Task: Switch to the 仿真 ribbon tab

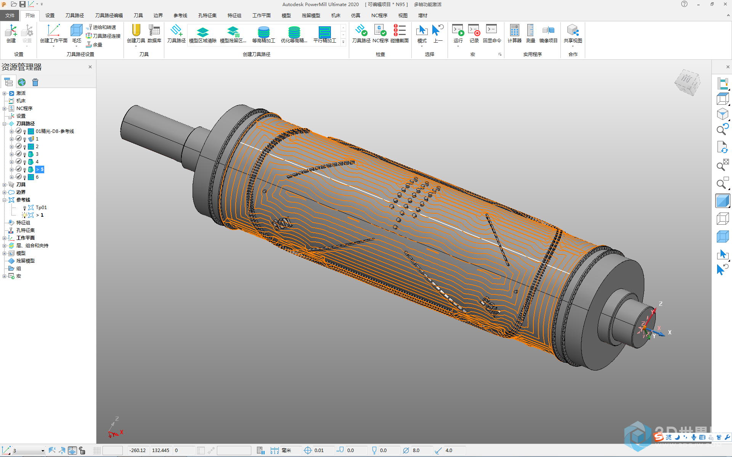Action: (355, 16)
